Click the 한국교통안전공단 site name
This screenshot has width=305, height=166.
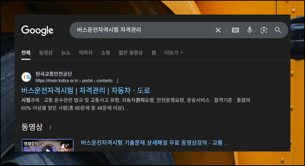pos(54,74)
